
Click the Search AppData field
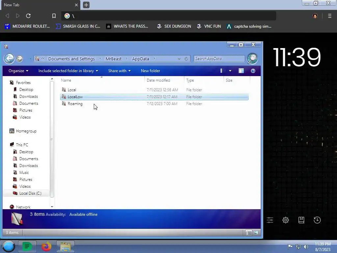click(219, 59)
